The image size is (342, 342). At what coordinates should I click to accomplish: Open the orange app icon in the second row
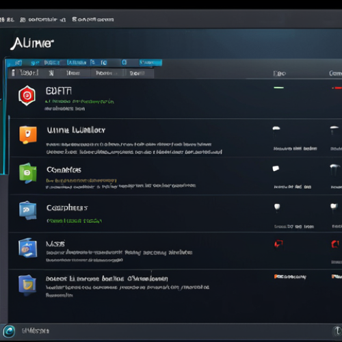click(x=28, y=135)
